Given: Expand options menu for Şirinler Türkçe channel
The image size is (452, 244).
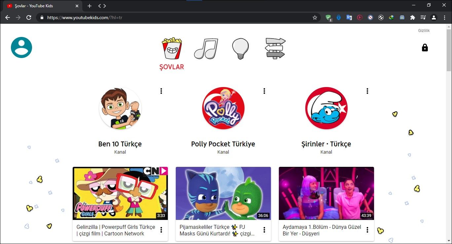Looking at the screenshot, I should point(367,91).
